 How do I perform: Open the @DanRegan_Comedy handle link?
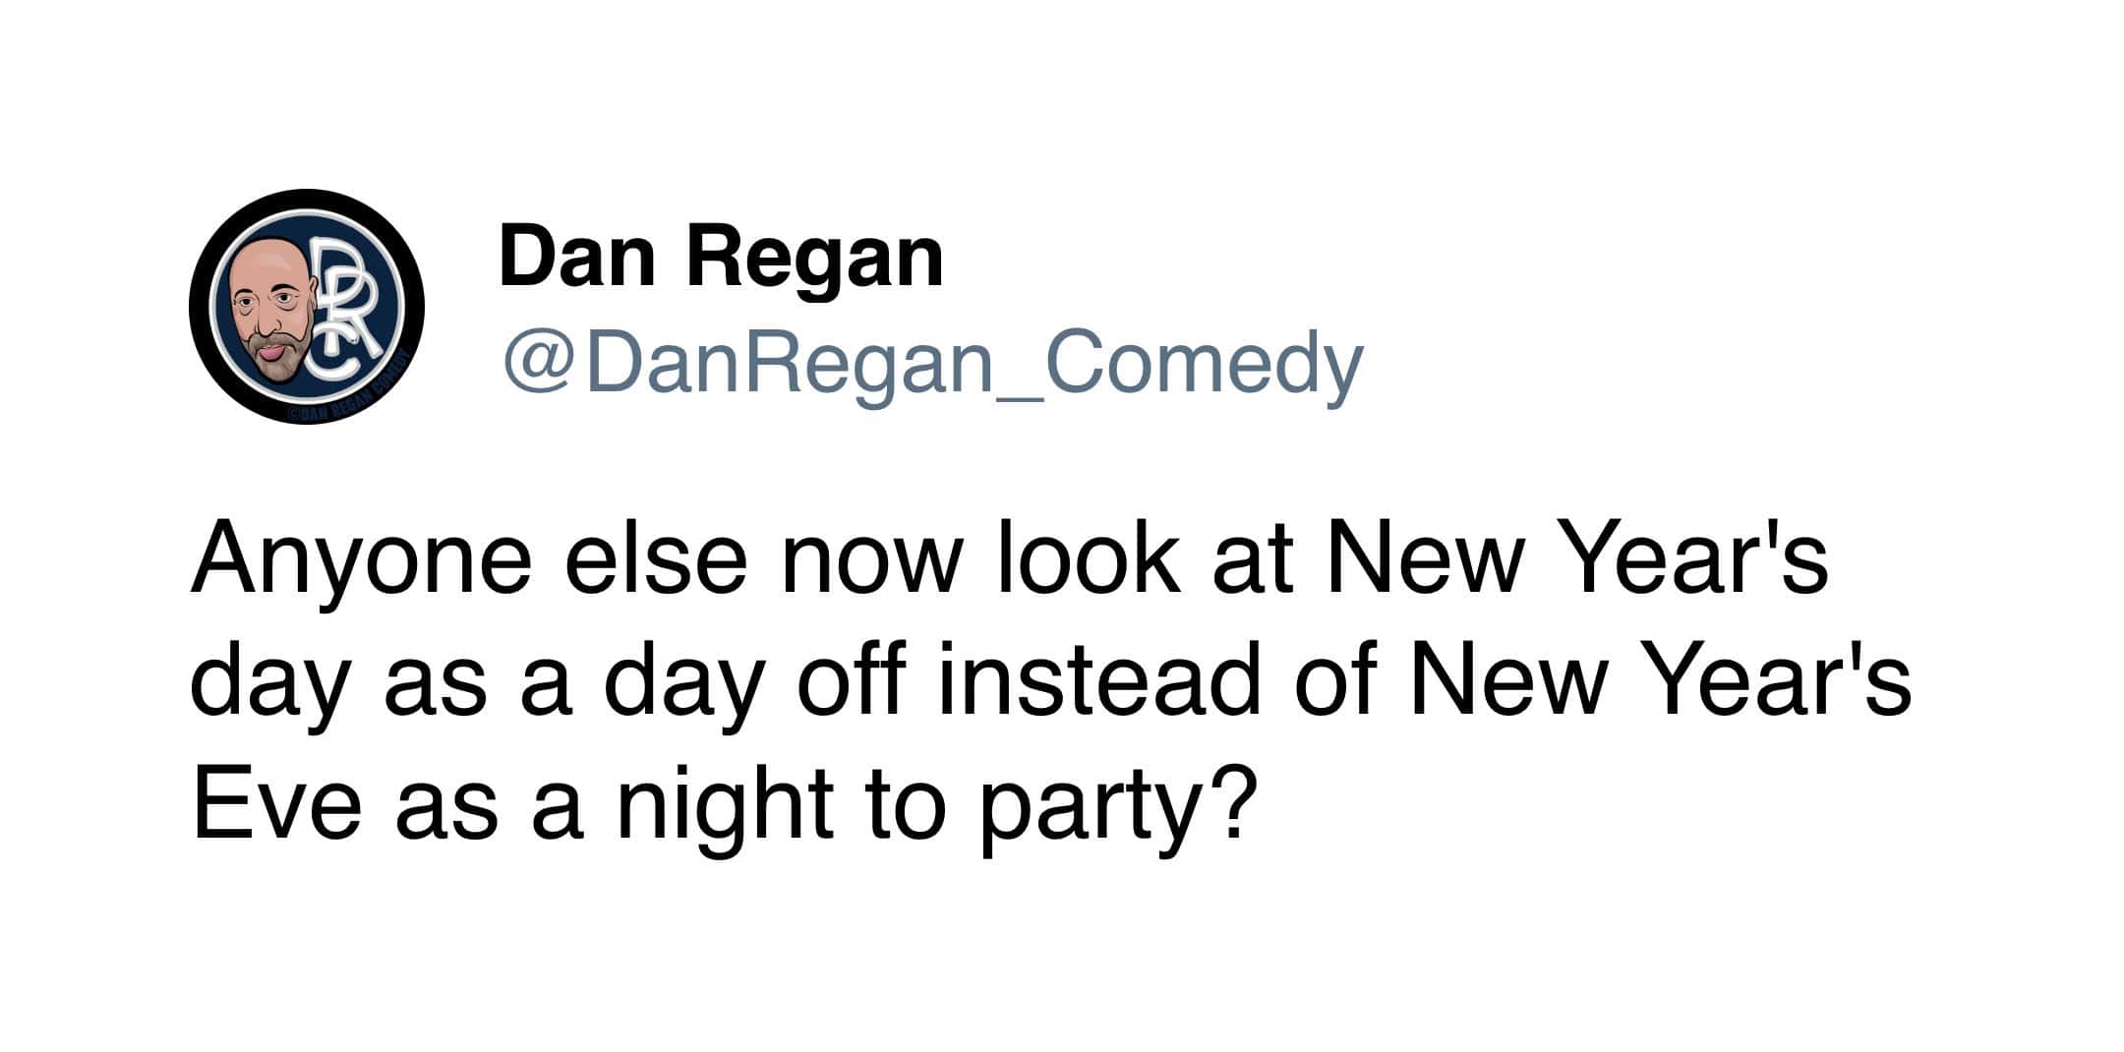point(932,366)
